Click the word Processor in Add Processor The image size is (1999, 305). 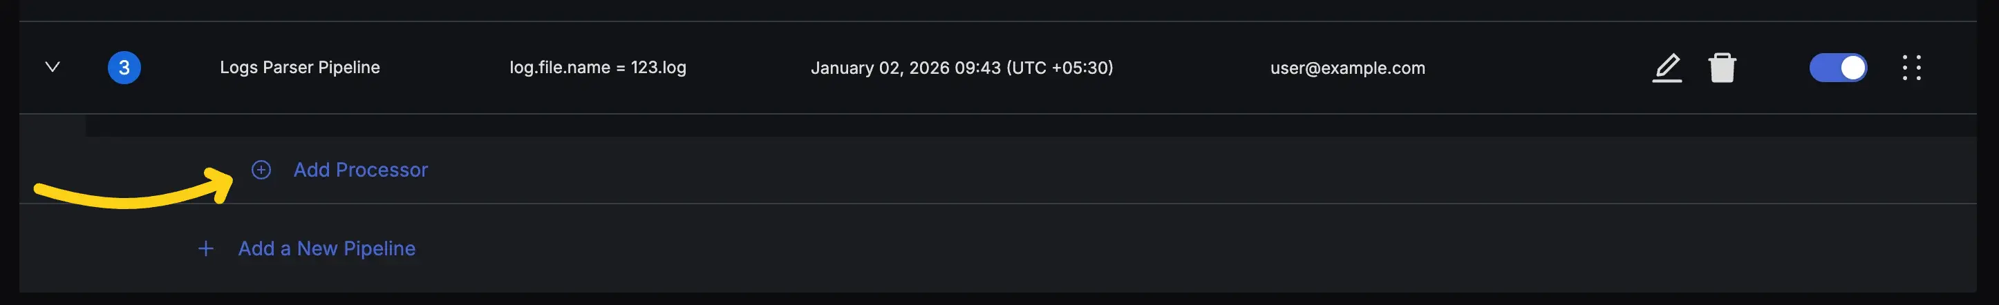pos(382,170)
